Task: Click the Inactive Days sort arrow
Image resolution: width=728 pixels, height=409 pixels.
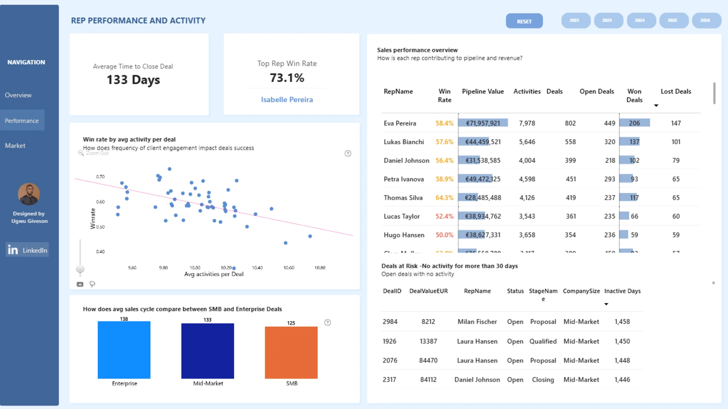Action: [606, 304]
